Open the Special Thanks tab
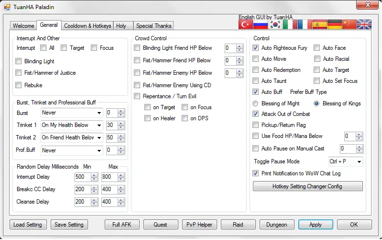 pyautogui.click(x=154, y=26)
